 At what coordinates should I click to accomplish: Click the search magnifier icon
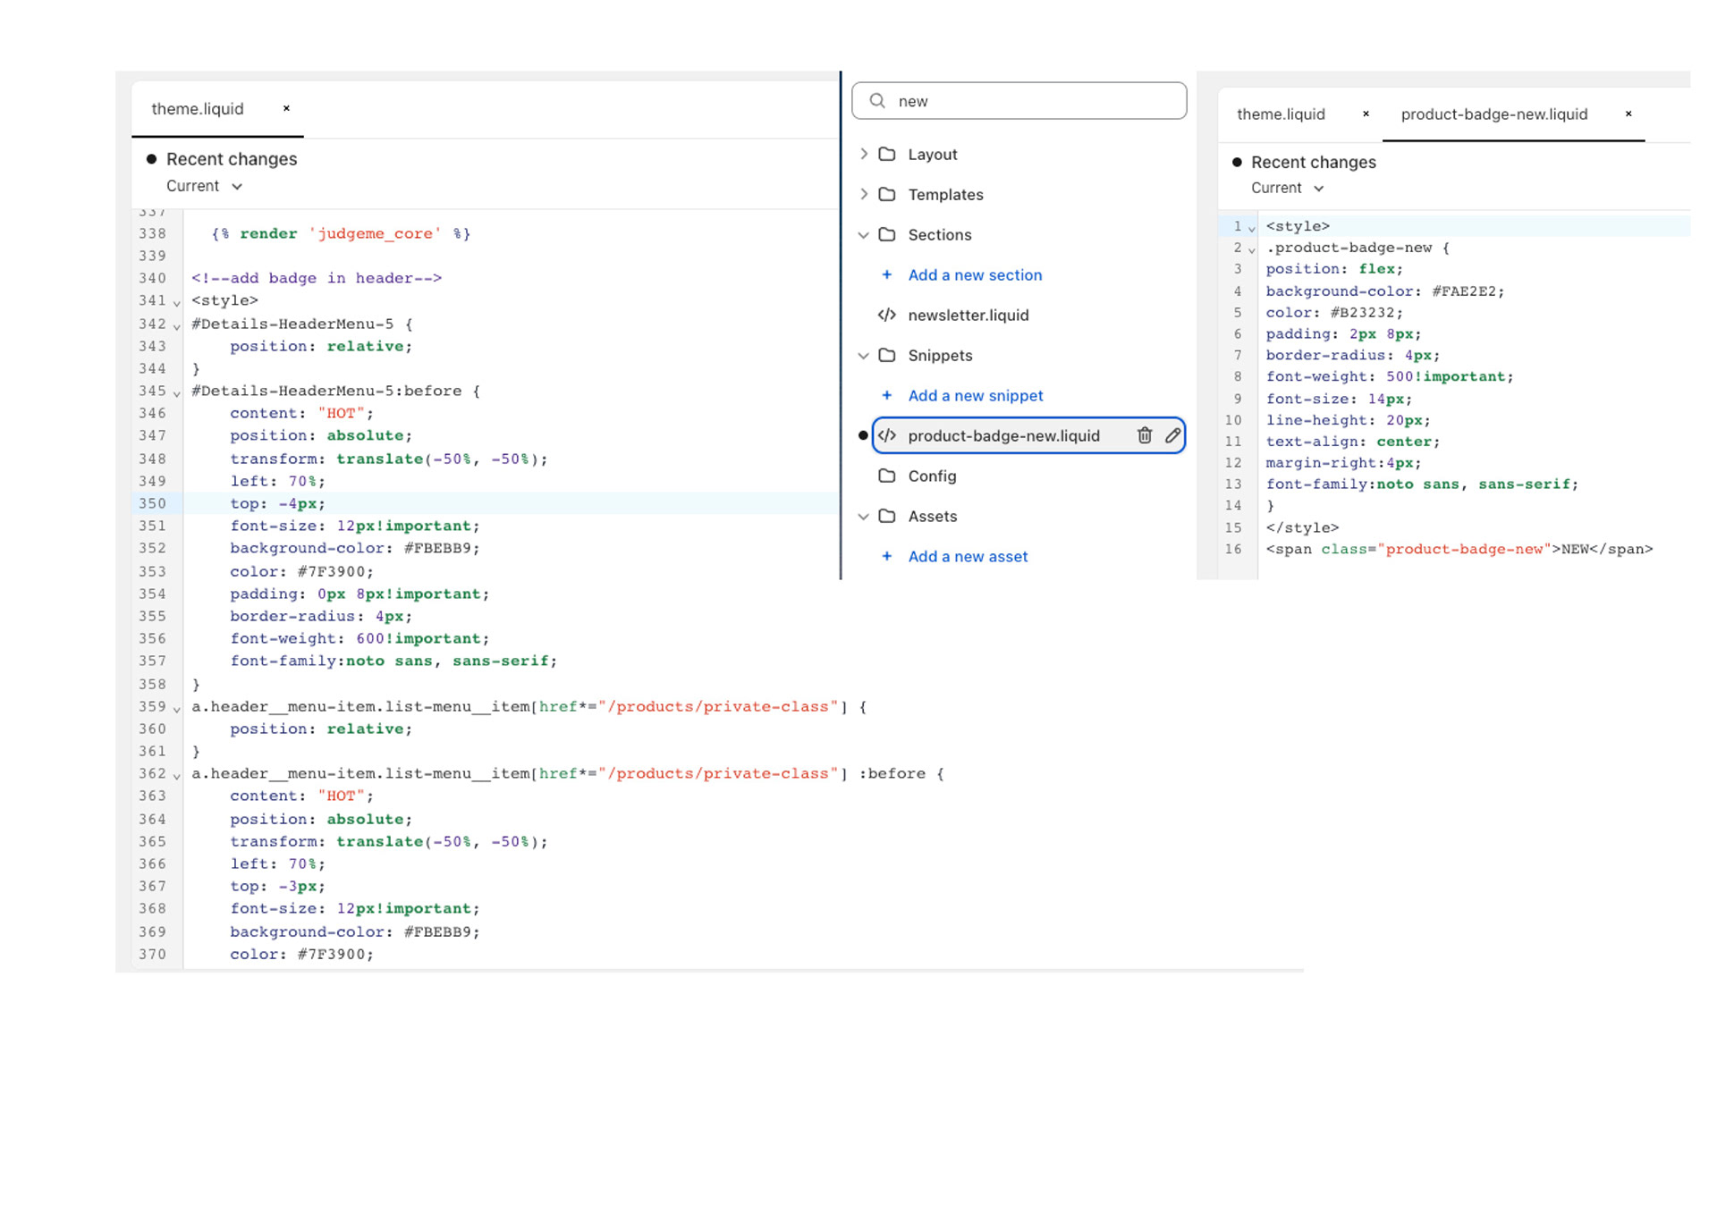coord(877,101)
